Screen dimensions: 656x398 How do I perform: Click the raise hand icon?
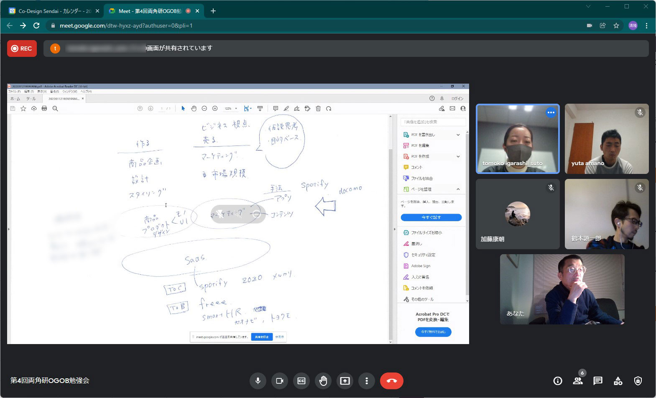(323, 381)
